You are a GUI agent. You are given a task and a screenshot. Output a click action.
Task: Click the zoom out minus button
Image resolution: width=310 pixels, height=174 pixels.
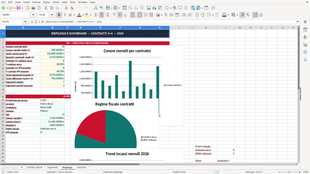coord(279,172)
